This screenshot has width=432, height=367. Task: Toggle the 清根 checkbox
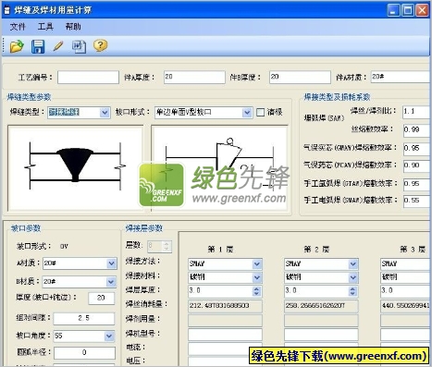coord(261,112)
